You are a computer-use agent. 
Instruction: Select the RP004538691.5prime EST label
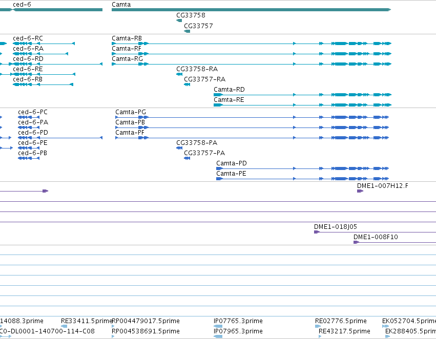[x=146, y=331]
